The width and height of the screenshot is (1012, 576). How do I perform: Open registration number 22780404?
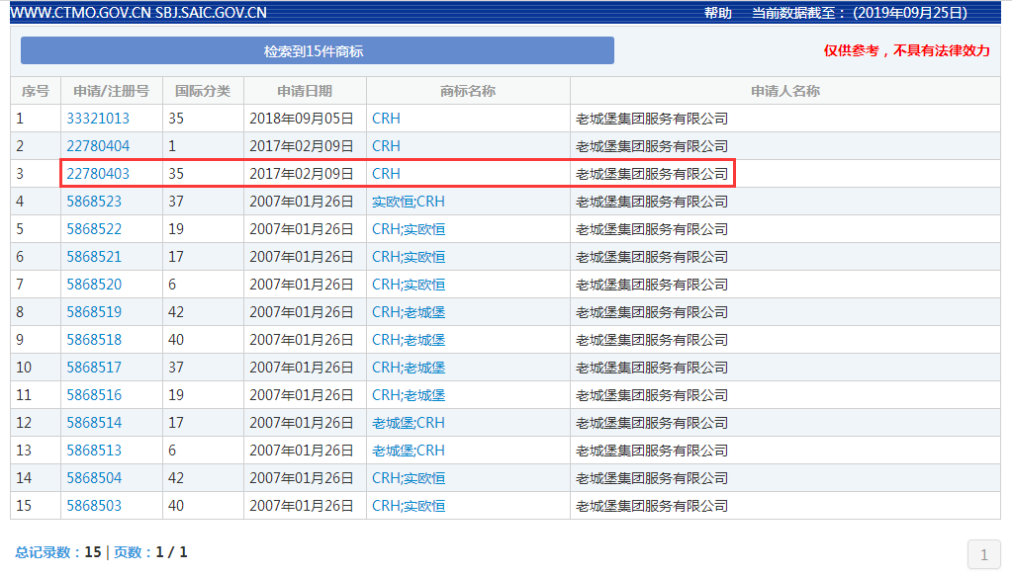coord(98,146)
